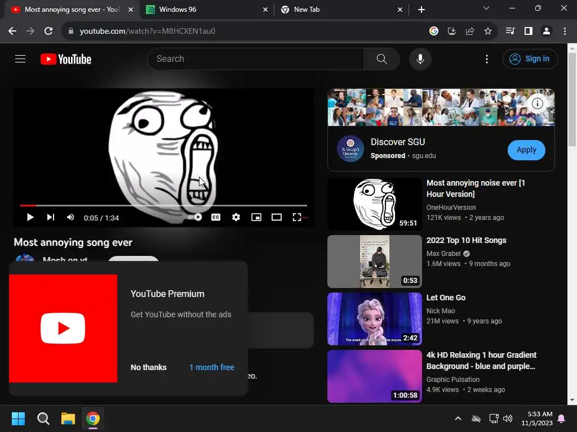Install app via address bar icon
This screenshot has height=432, width=577.
click(x=451, y=31)
